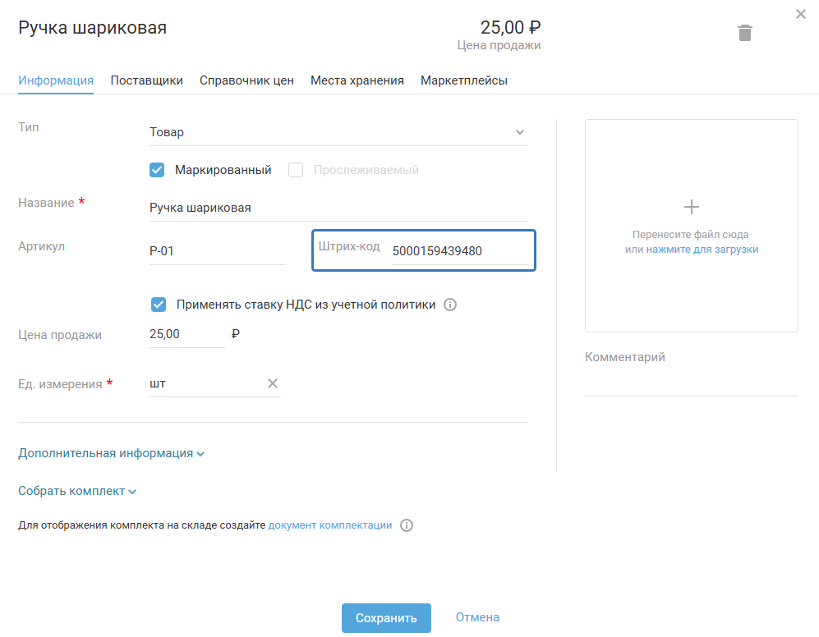Expand Собрать комплект section
This screenshot has height=637, width=819.
(77, 491)
